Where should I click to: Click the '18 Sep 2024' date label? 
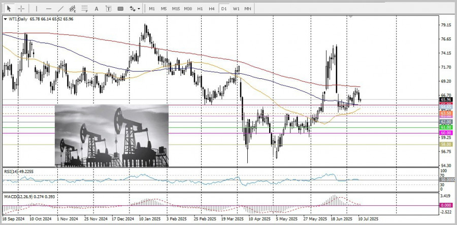click(x=13, y=218)
